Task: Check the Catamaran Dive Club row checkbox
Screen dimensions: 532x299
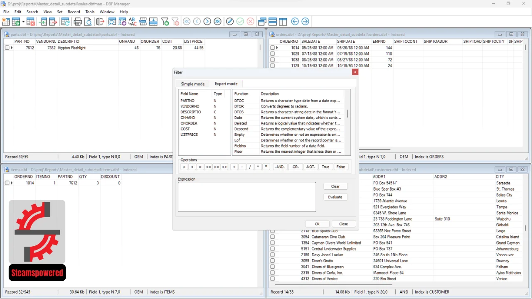Action: click(273, 237)
